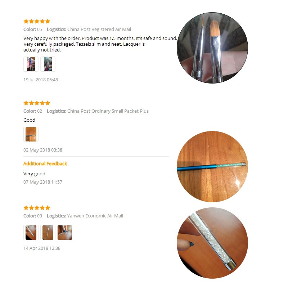288x288 pixels.
Task: Click the 14 Apr 2018 12:38 timestamp
Action: [42, 248]
